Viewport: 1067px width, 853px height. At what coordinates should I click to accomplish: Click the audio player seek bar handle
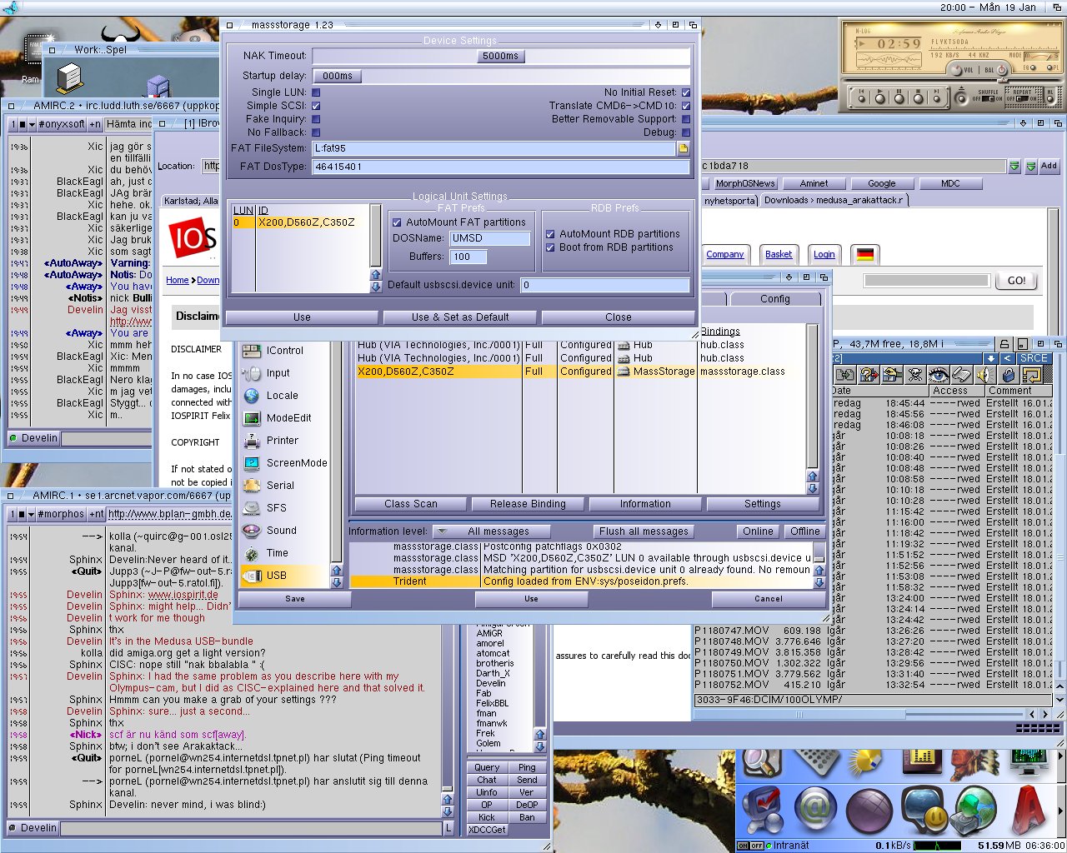[x=1003, y=81]
